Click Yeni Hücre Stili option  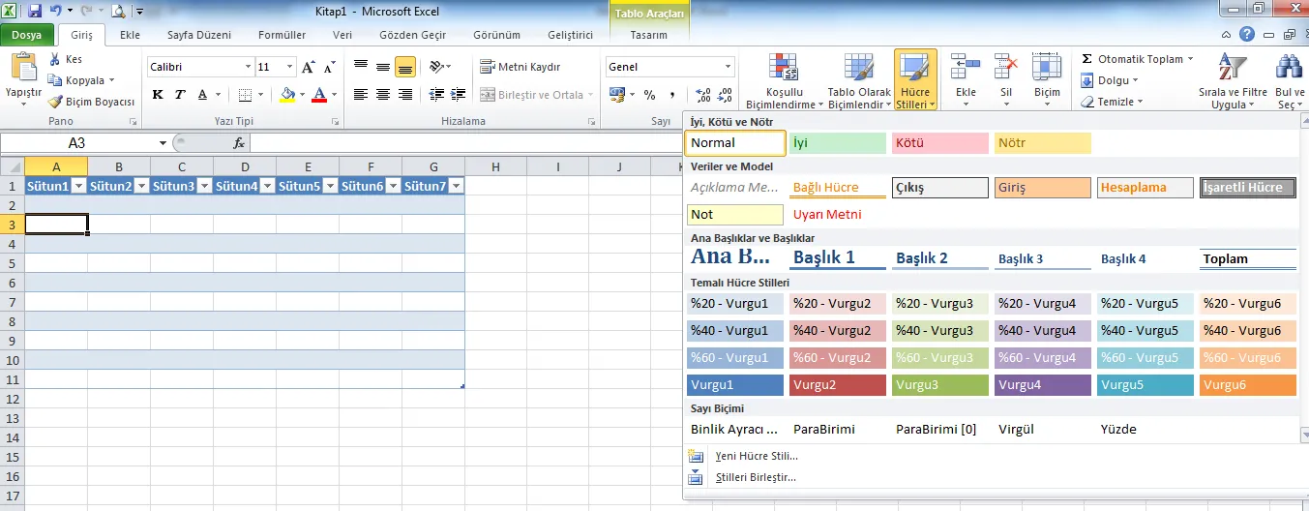756,456
